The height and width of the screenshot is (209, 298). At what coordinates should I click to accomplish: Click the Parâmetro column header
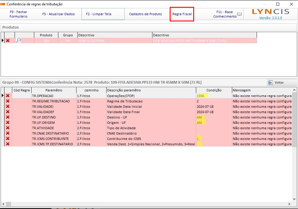coord(54,90)
